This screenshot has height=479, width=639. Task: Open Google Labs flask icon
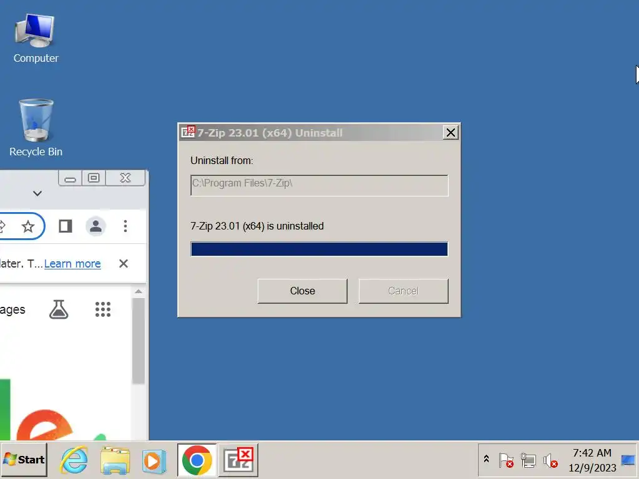[x=59, y=309]
